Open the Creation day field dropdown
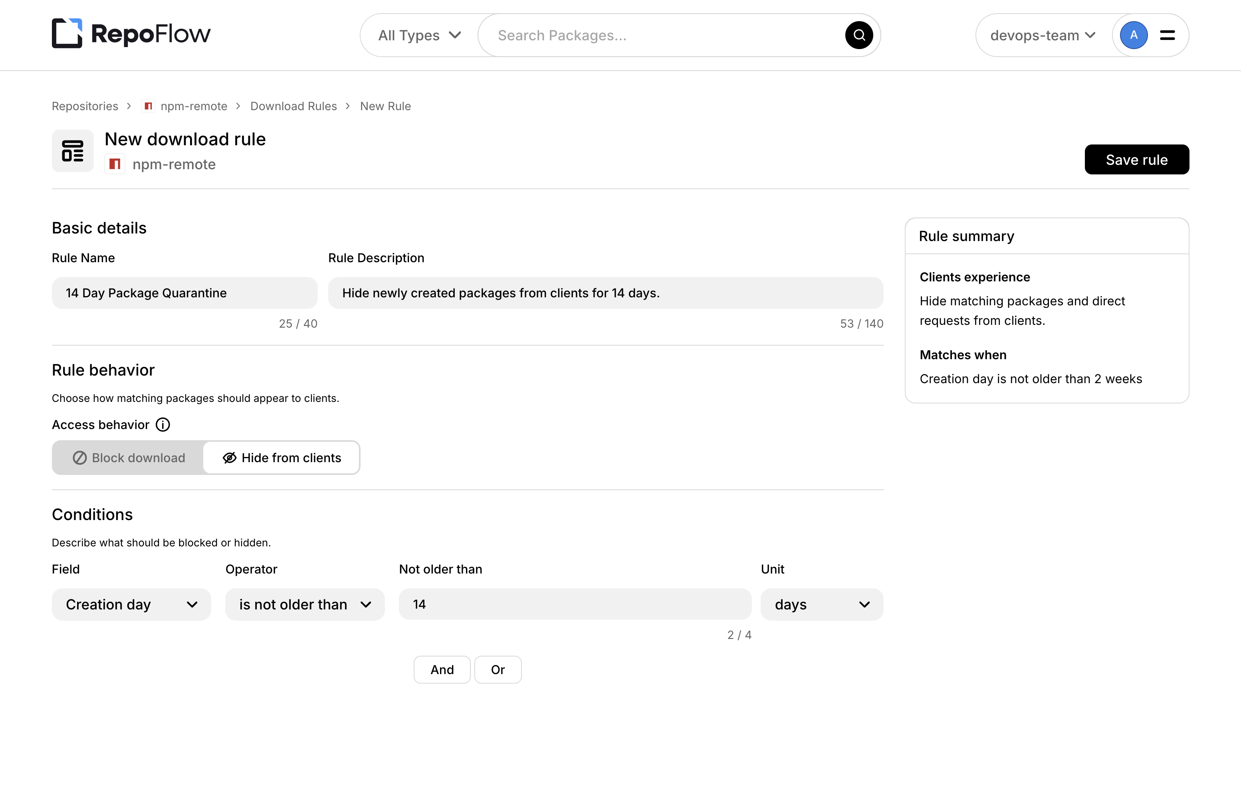Viewport: 1241px width, 803px height. [x=131, y=605]
